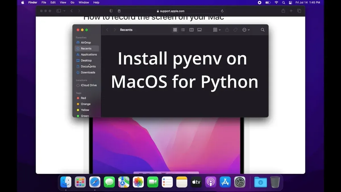341x192 pixels.
Task: Open Desktop folder in sidebar
Action: [x=87, y=61]
